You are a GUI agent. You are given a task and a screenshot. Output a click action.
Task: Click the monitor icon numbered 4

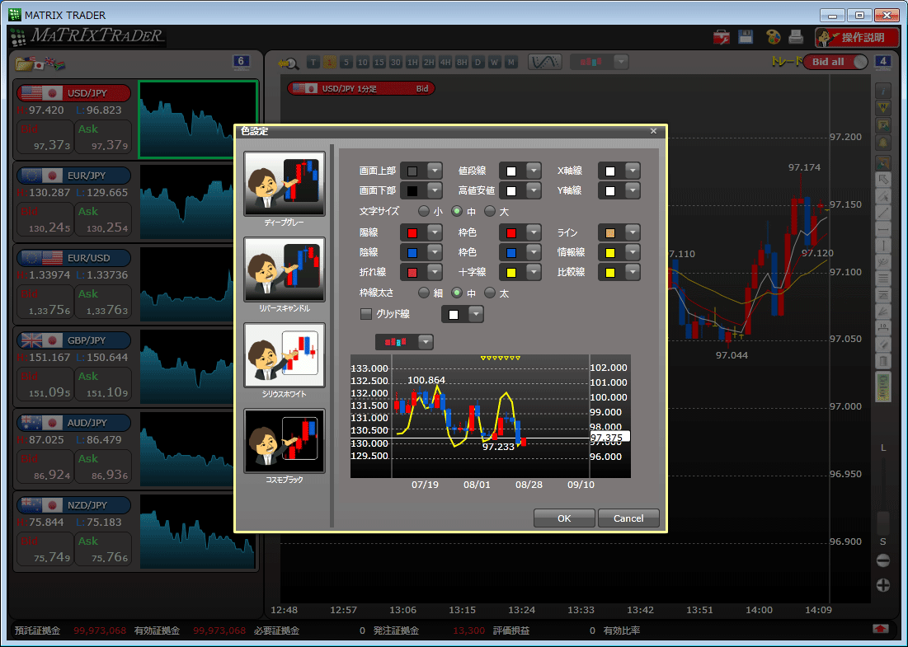point(882,62)
